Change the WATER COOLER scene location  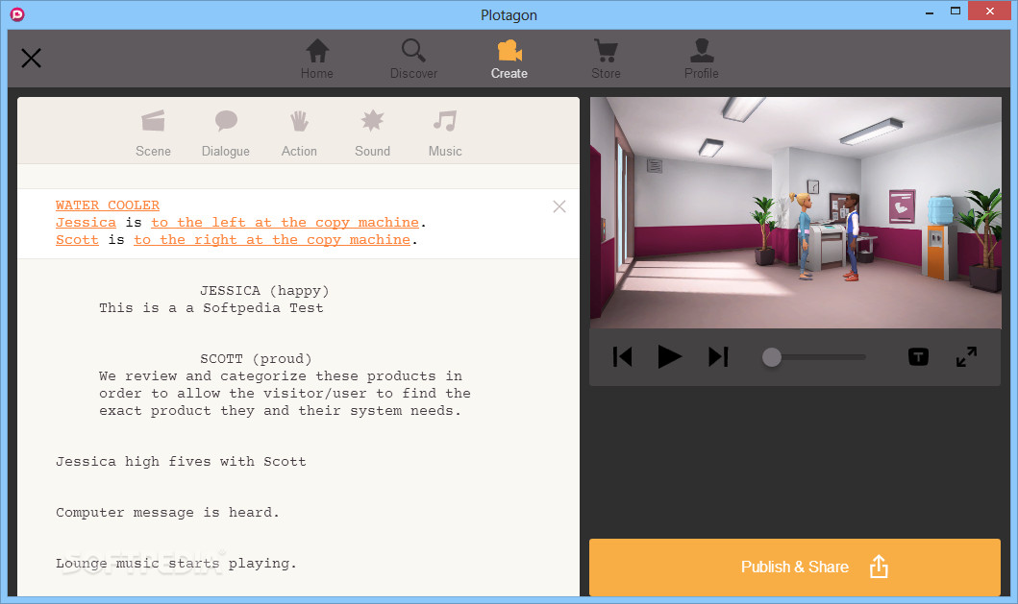coord(108,205)
